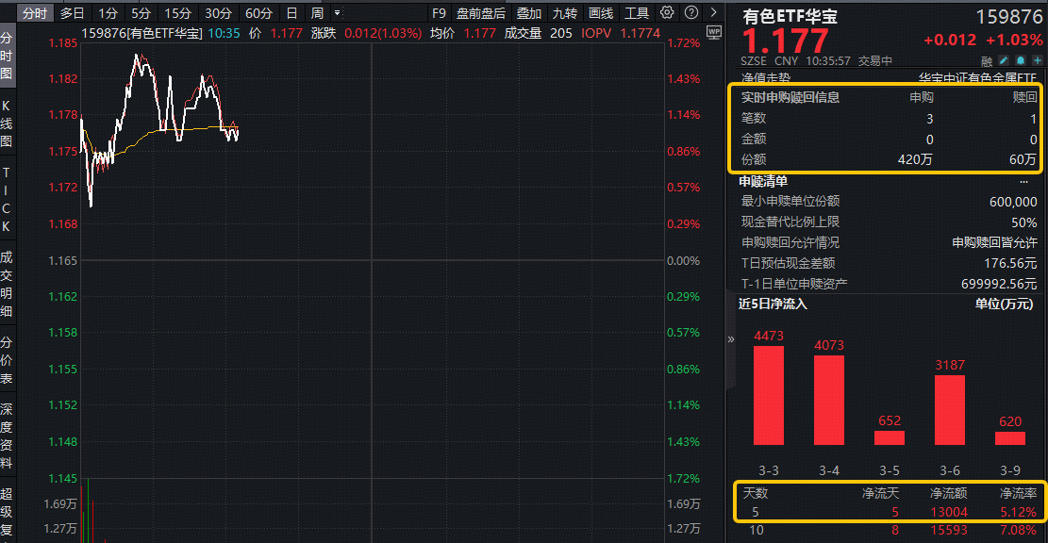1048x543 pixels.
Task: Collapse side panel with double-arrow handle
Action: click(x=730, y=339)
